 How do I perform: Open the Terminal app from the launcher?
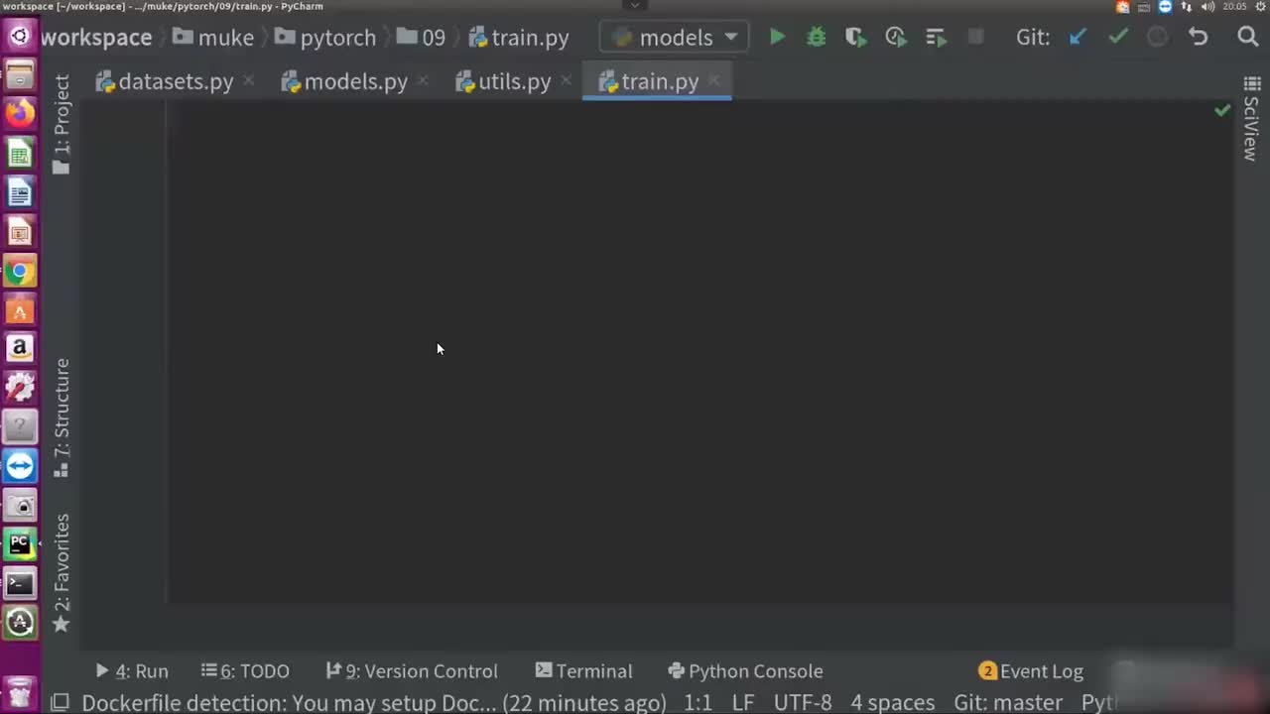click(x=20, y=584)
